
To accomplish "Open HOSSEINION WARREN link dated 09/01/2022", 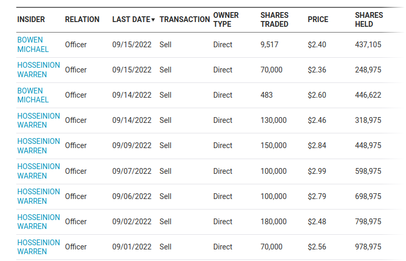I will [x=38, y=246].
